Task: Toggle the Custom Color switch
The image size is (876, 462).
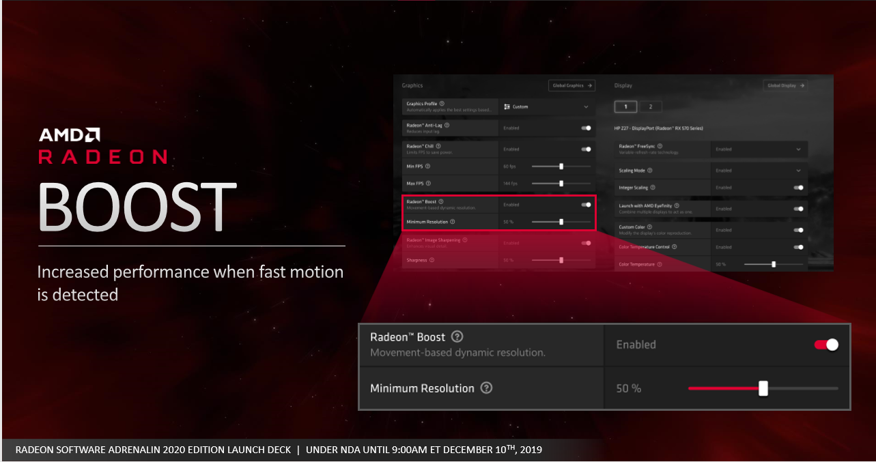Action: pyautogui.click(x=798, y=230)
